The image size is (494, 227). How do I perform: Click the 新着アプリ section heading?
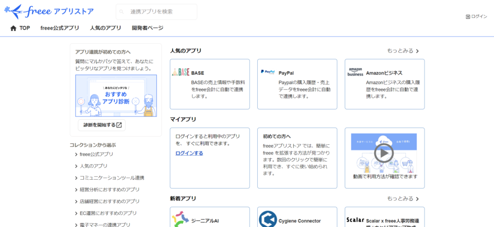[x=183, y=199]
